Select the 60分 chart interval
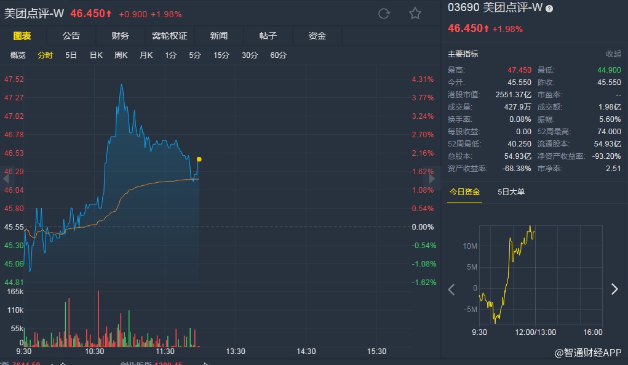Screen dimensions: 628x365 (x=278, y=55)
